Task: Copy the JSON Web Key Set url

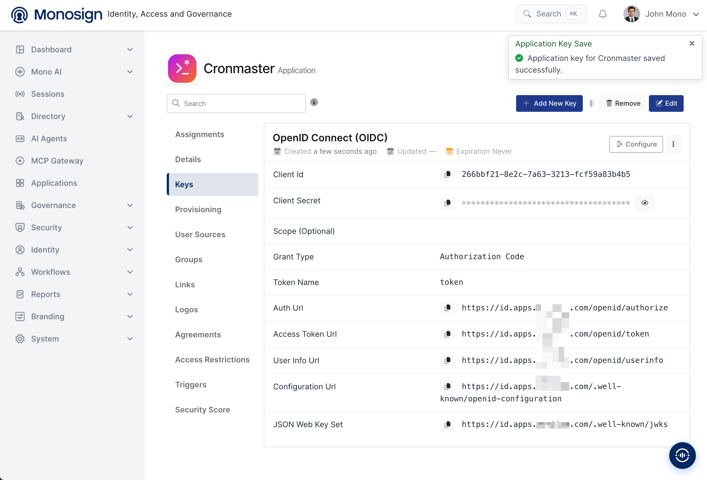Action: [447, 424]
